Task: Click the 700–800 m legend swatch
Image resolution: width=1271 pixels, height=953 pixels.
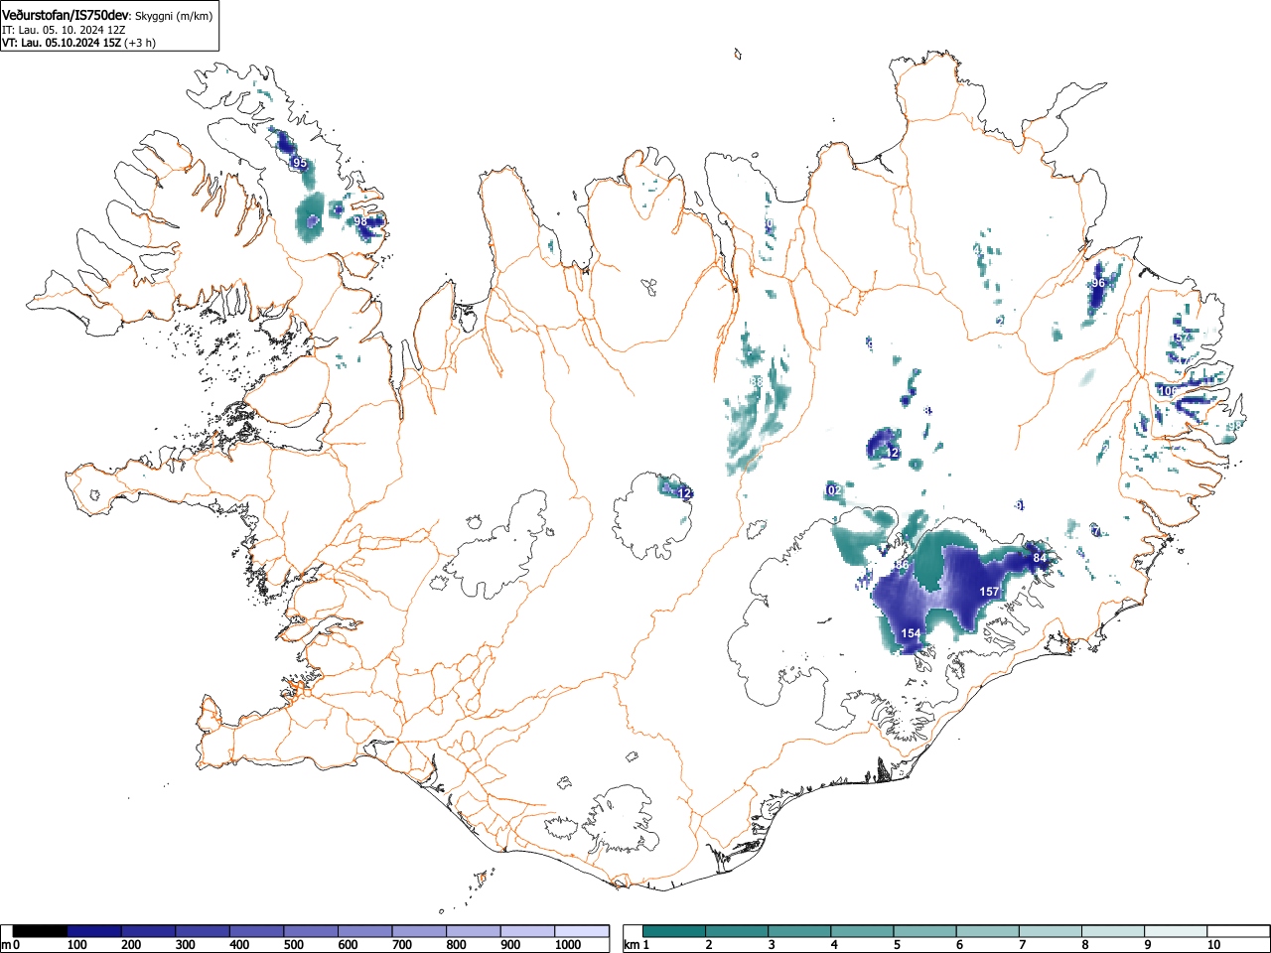Action: pyautogui.click(x=419, y=931)
